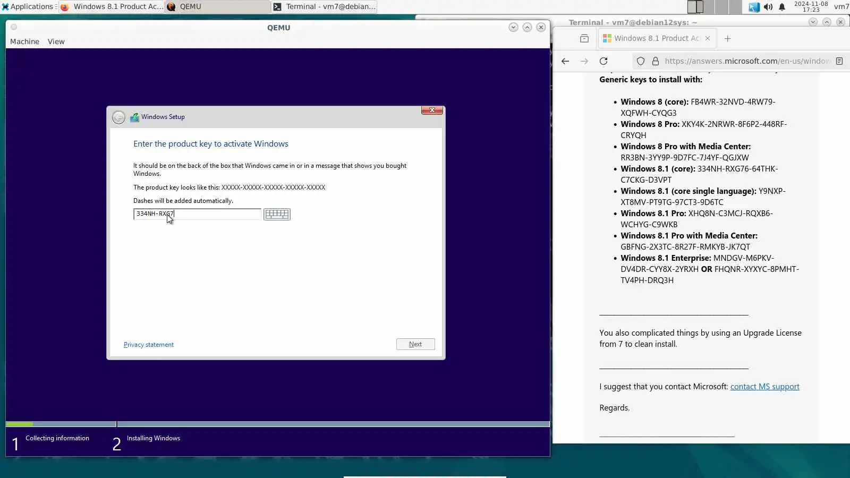Open the QEMU View menu
The image size is (850, 478).
pos(56,41)
